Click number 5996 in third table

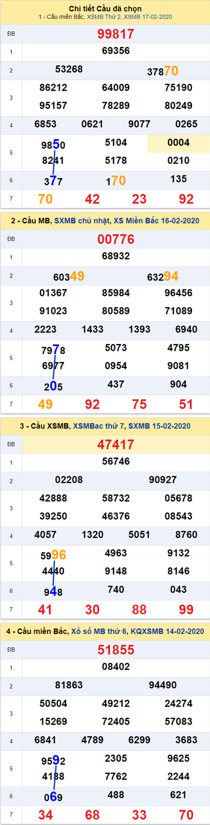(x=53, y=555)
